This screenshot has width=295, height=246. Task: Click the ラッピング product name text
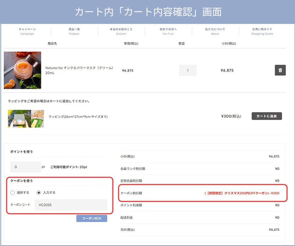(78, 116)
